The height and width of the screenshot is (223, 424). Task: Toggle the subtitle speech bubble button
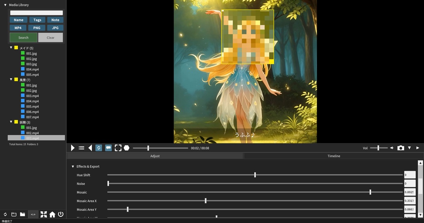(x=108, y=148)
